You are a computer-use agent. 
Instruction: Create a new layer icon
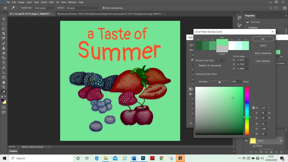[276, 152]
